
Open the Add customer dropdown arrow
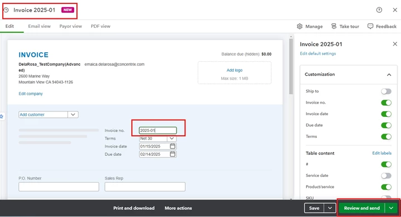click(x=73, y=115)
